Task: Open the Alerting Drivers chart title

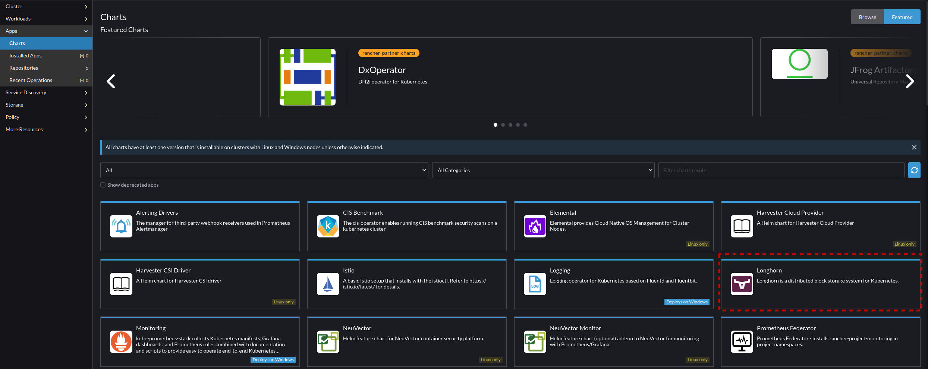Action: pyautogui.click(x=157, y=212)
